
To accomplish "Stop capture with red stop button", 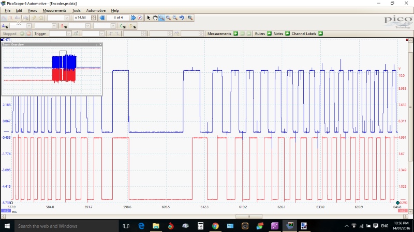I will [x=28, y=34].
